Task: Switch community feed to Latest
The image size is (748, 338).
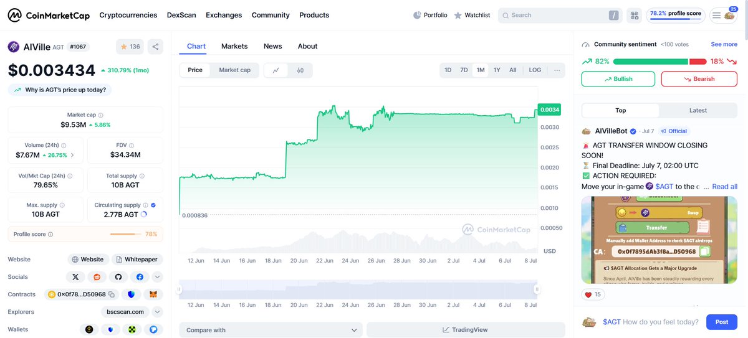Action: click(698, 111)
